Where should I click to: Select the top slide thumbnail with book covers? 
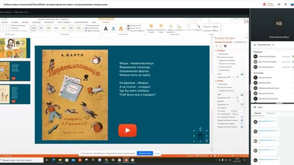[x=15, y=48]
